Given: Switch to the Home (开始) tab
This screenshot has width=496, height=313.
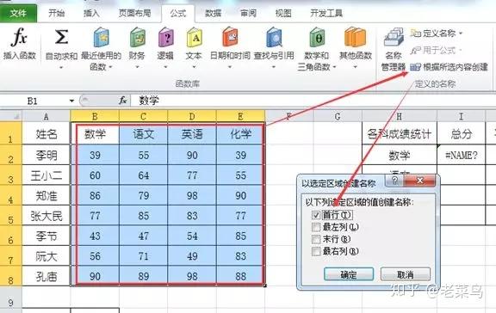Looking at the screenshot, I should (x=57, y=13).
